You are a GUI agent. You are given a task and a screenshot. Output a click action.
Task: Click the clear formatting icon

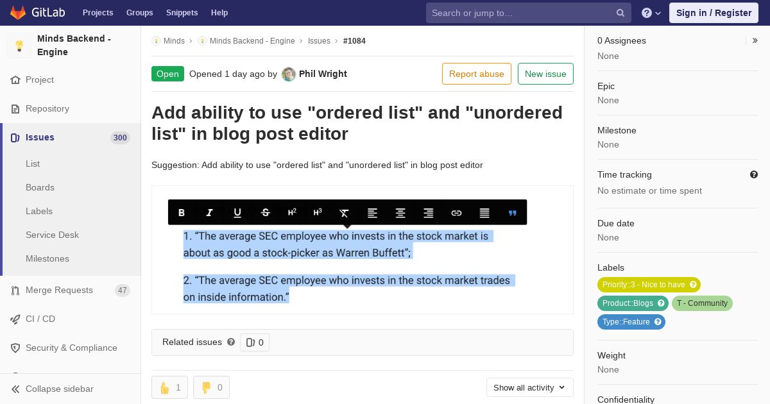345,212
